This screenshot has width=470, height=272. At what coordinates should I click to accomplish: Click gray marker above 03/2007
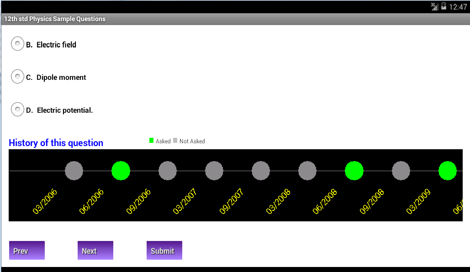[214, 171]
